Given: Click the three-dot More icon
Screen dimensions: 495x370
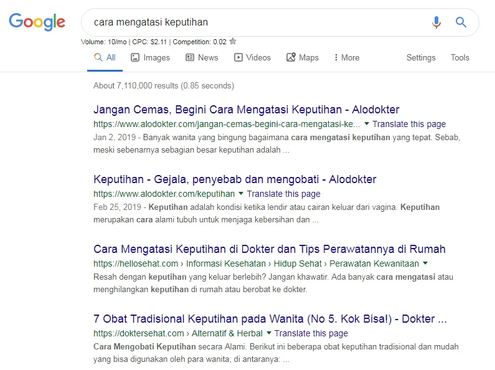Looking at the screenshot, I should (336, 57).
